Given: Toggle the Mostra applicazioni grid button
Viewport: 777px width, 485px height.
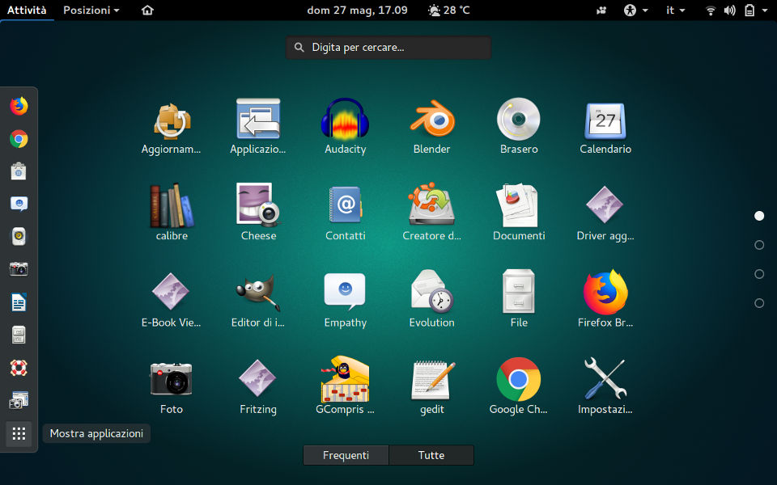Looking at the screenshot, I should click(x=19, y=434).
